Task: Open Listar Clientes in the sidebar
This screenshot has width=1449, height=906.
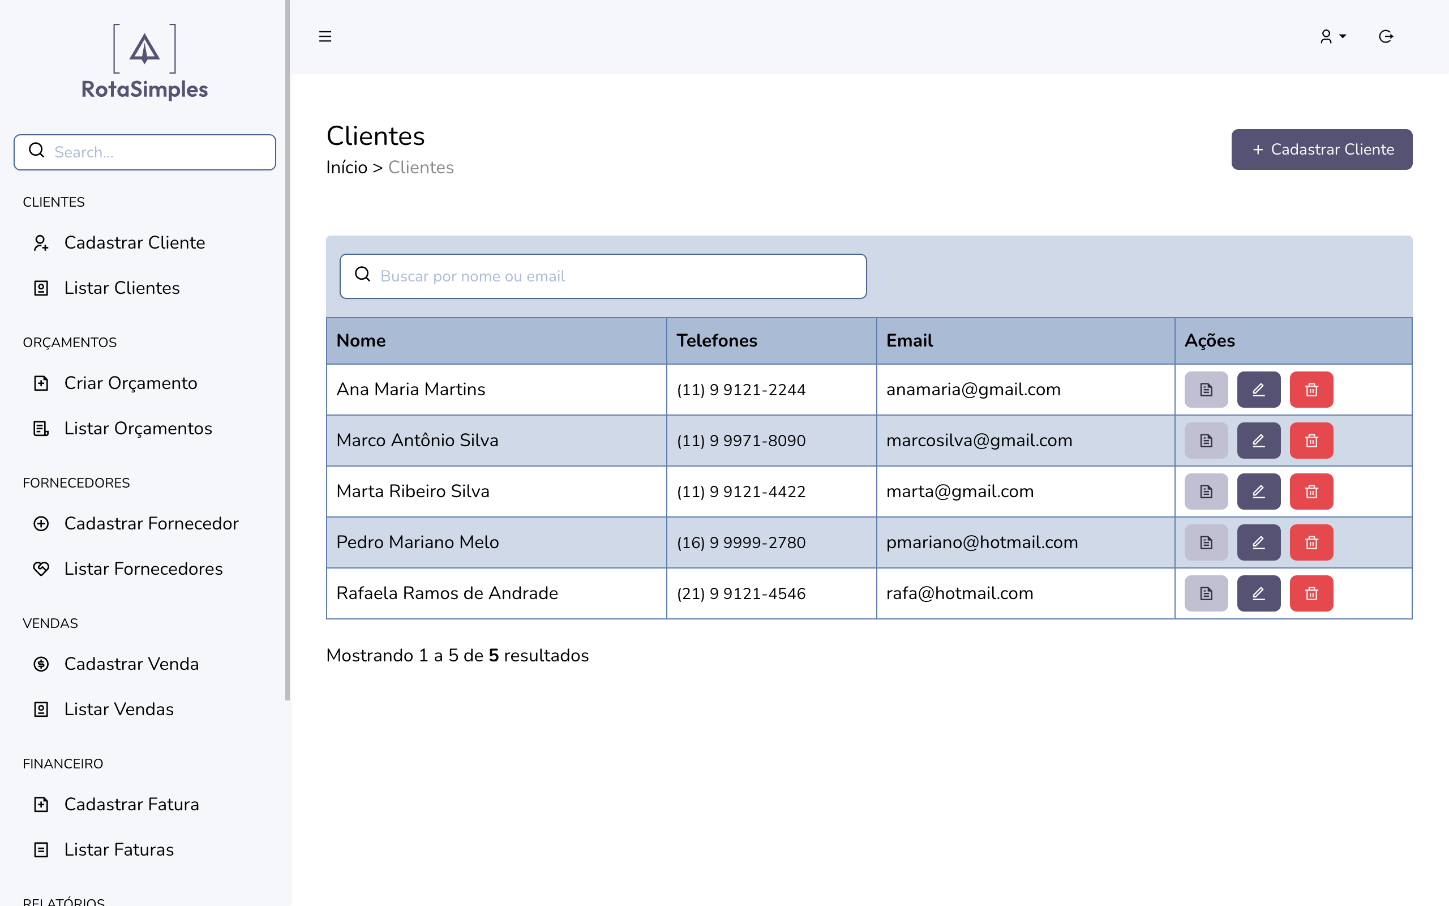Action: point(106,288)
